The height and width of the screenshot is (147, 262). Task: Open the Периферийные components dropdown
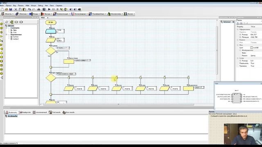[x=97, y=14]
